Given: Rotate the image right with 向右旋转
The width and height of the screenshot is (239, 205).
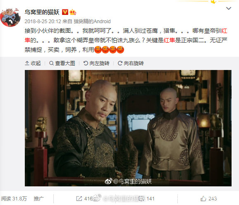Looking at the screenshot, I should click(131, 63).
